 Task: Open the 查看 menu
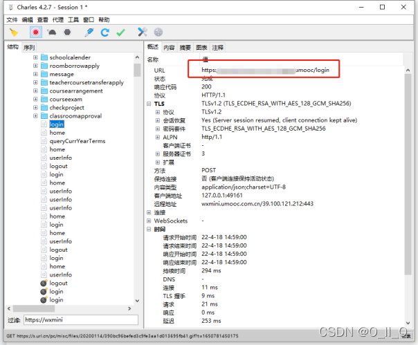pos(43,20)
